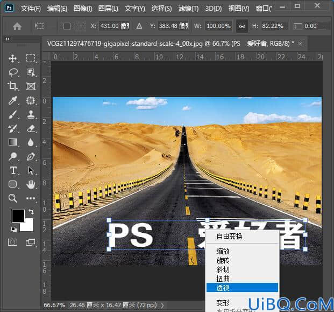The height and width of the screenshot is (312, 334).
Task: Select the Healing Patch tool
Action: (31, 100)
